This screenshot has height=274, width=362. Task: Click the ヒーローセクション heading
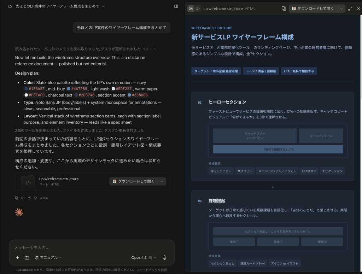pos(227,102)
